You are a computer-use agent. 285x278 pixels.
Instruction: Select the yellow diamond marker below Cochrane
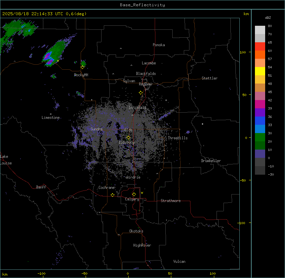[112, 195]
